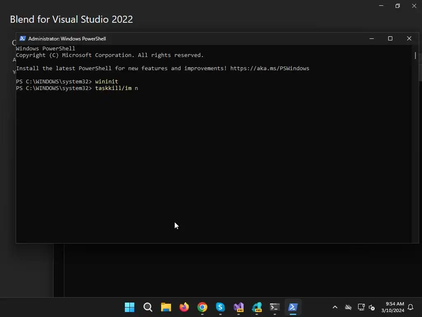Image resolution: width=422 pixels, height=317 pixels.
Task: Click the 'Blend for Visual Studio 2022' heading
Action: [x=71, y=19]
